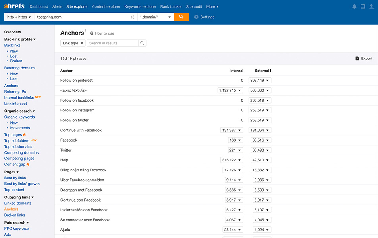This screenshot has width=378, height=238.
Task: Open Anchors under Outgoing links
Action: (x=11, y=209)
